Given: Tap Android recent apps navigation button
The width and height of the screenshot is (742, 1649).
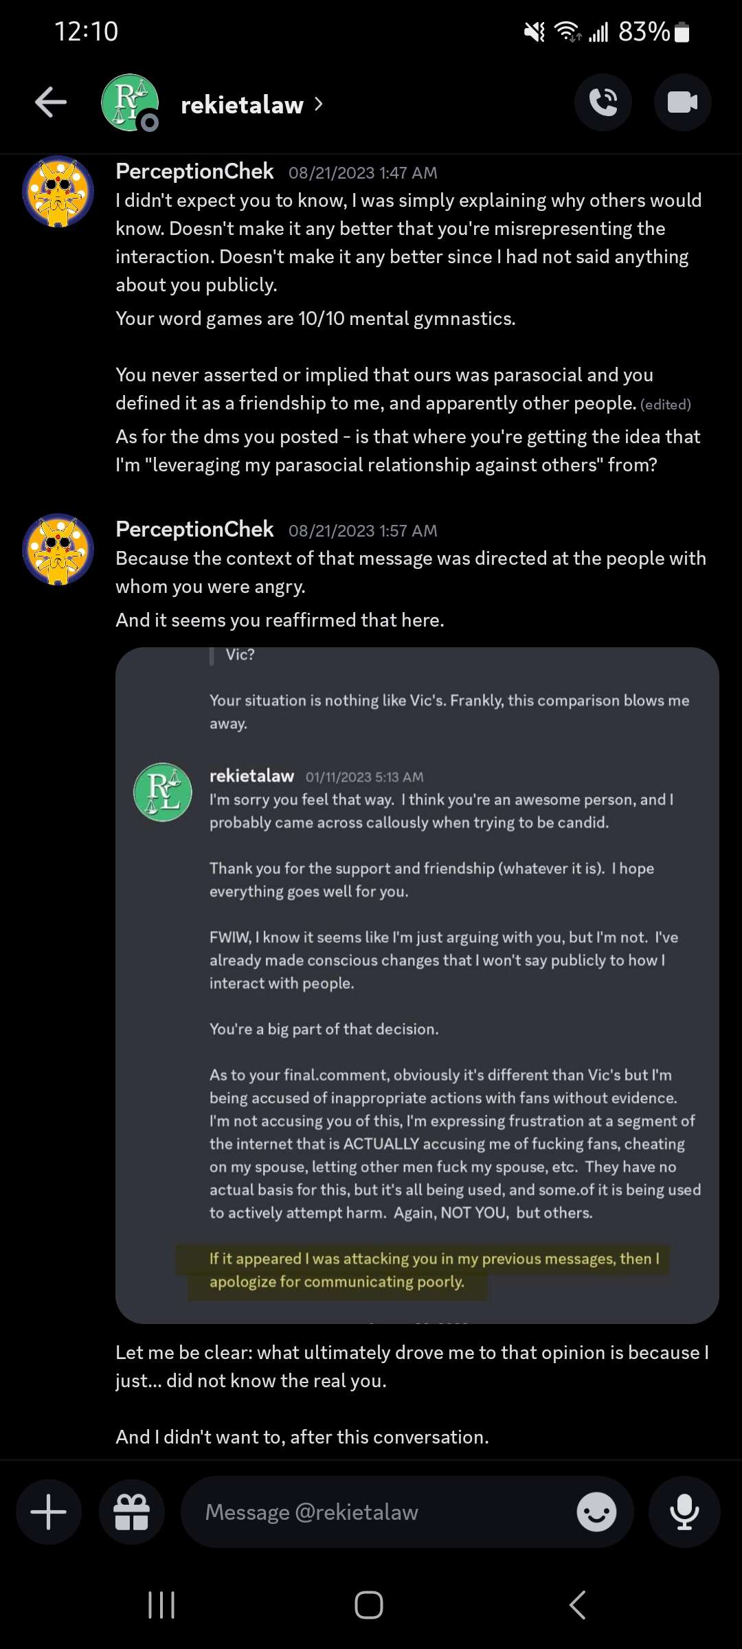Looking at the screenshot, I should tap(161, 1605).
